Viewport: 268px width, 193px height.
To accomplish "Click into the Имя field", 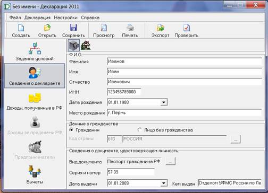I will click(x=185, y=72).
